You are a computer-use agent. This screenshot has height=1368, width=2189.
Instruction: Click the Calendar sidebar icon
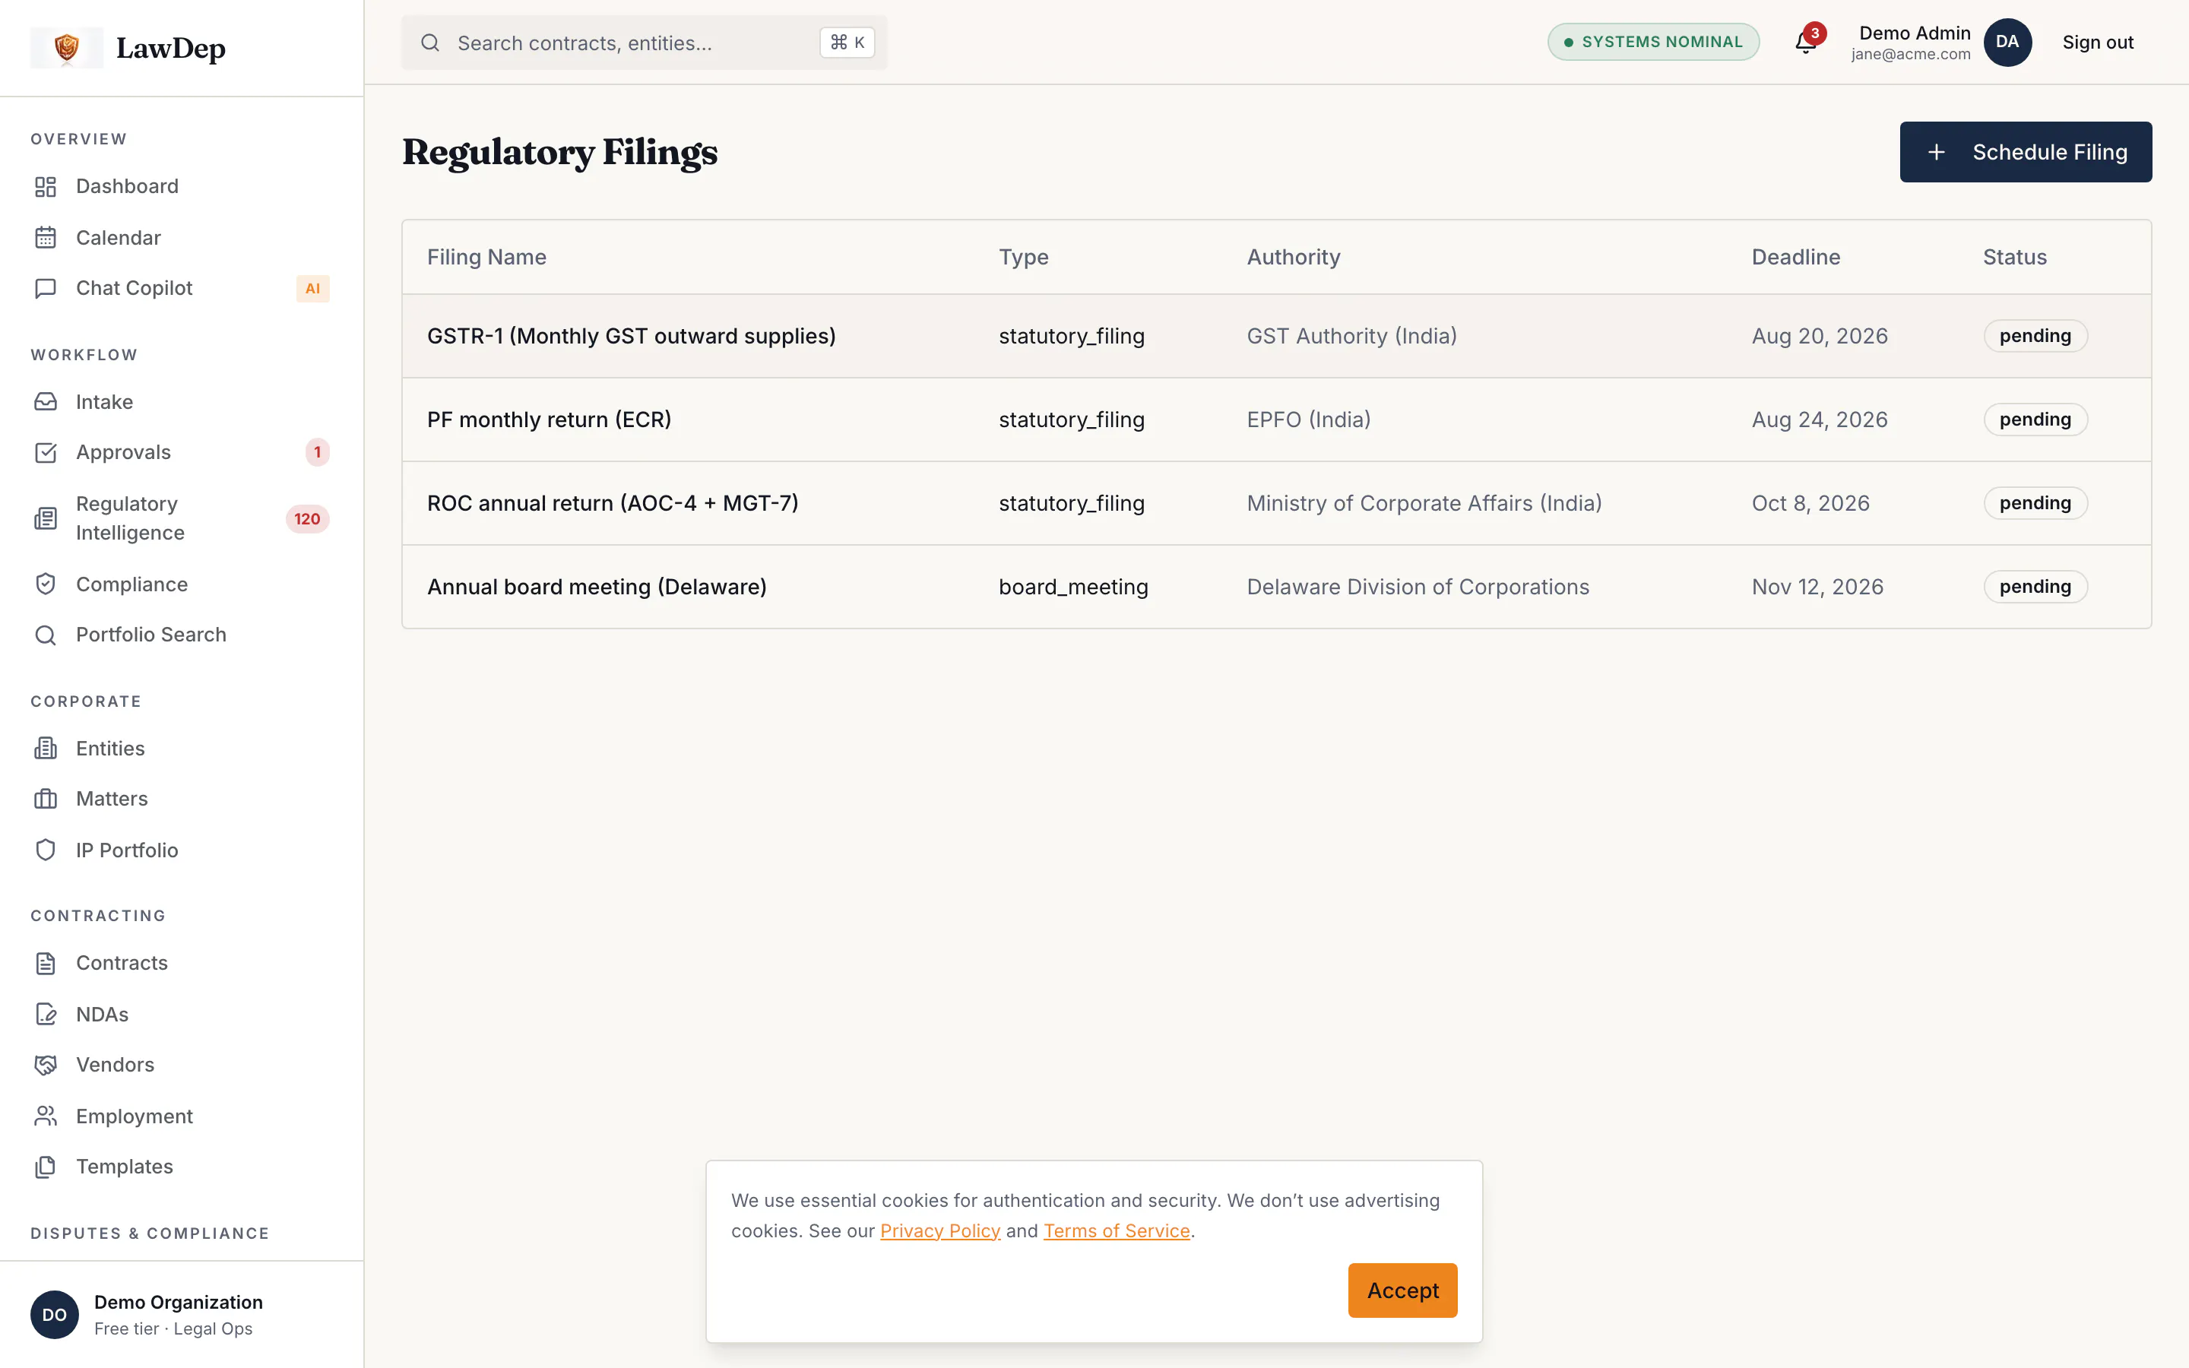(x=46, y=238)
